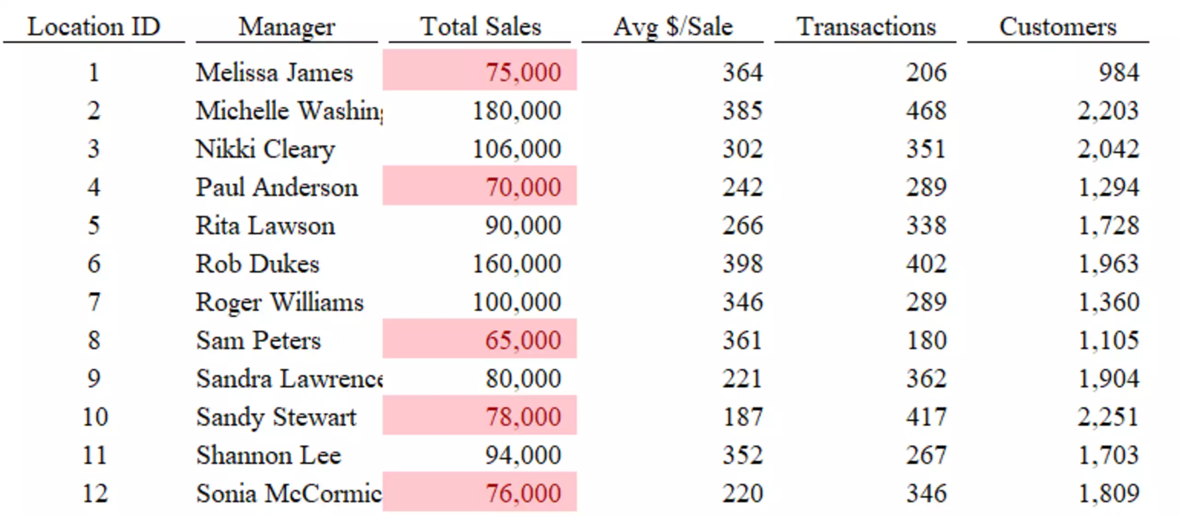This screenshot has width=1180, height=516.
Task: Click the Total Sales column header
Action: point(480,26)
